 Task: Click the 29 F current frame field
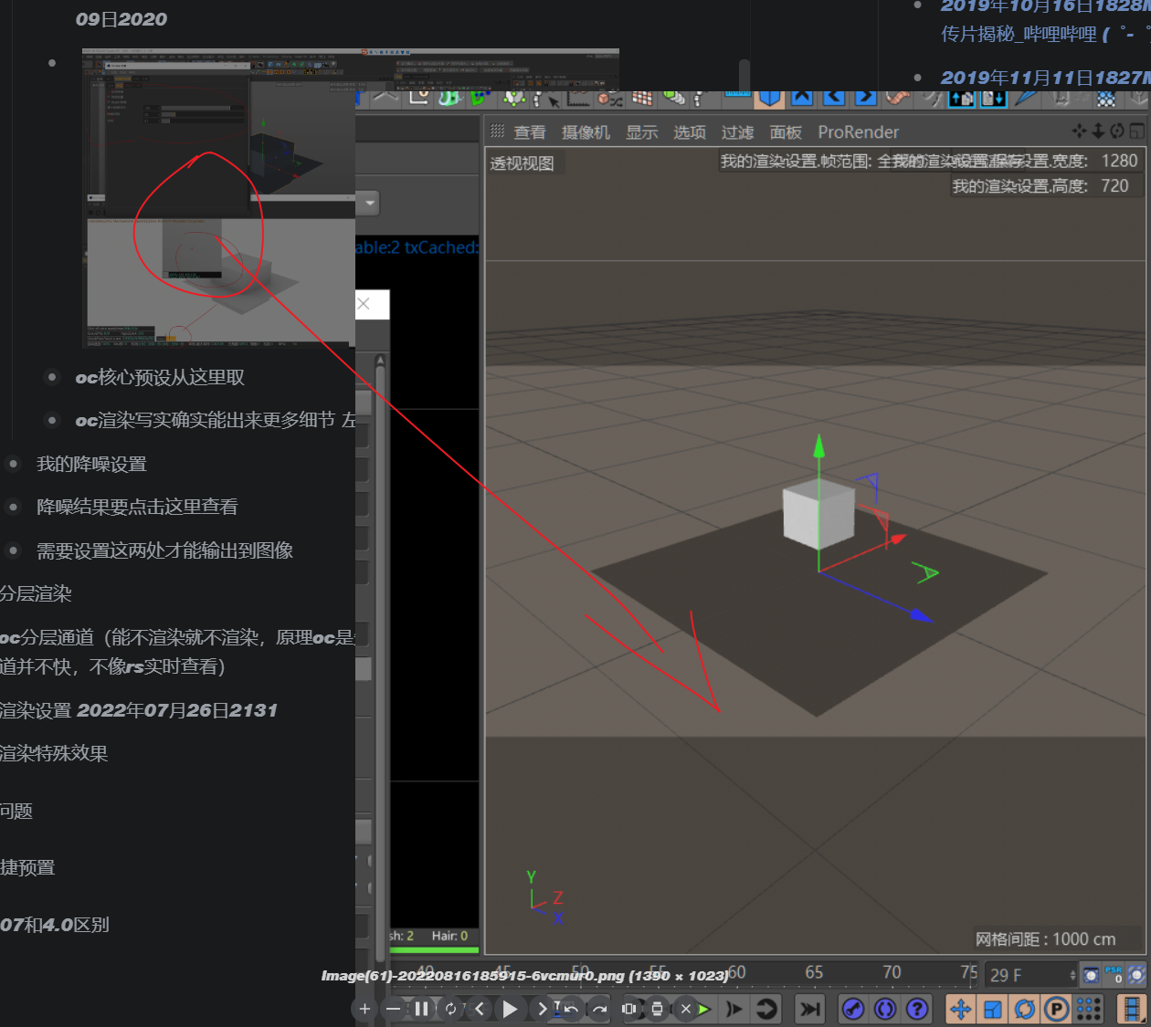click(x=1026, y=975)
